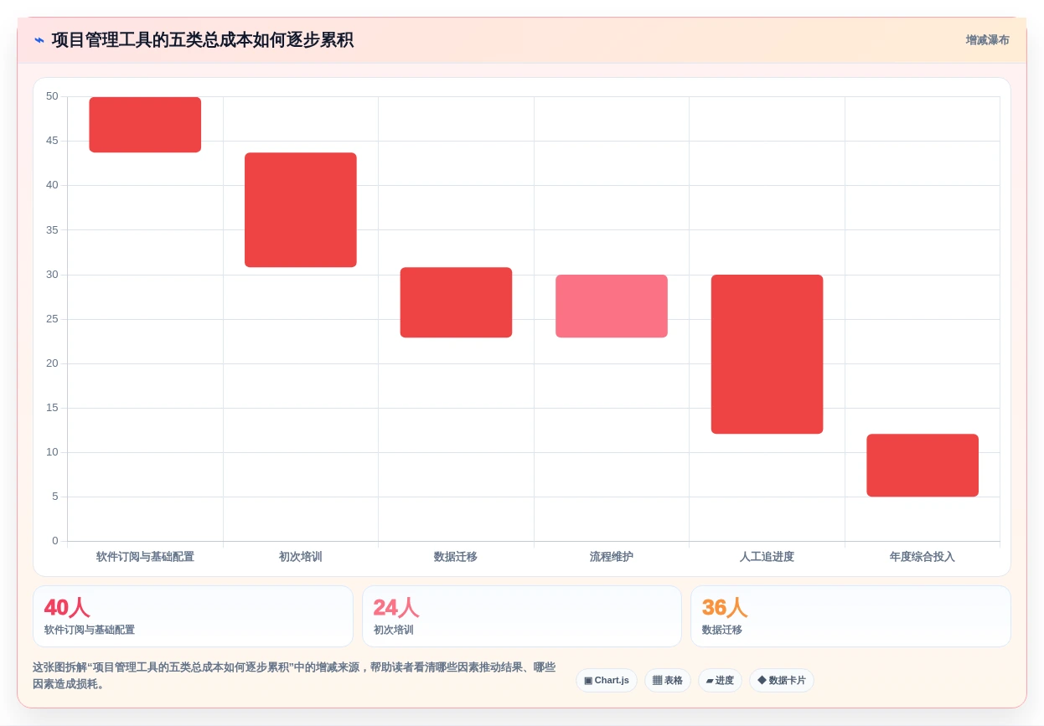Click the x-axis label 初次培训
Screen dimensions: 1044x726
pyautogui.click(x=301, y=557)
